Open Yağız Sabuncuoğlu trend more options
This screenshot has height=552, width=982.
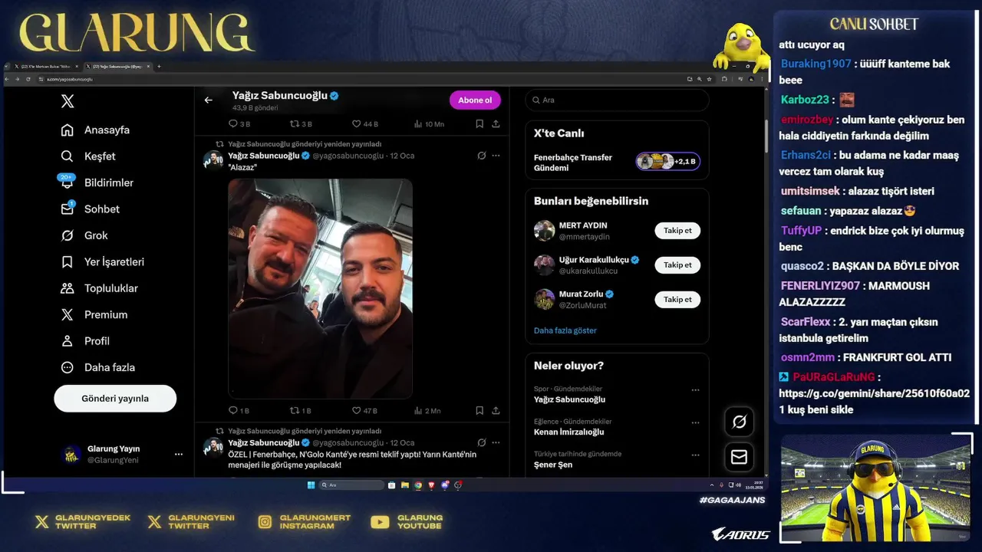(x=695, y=390)
